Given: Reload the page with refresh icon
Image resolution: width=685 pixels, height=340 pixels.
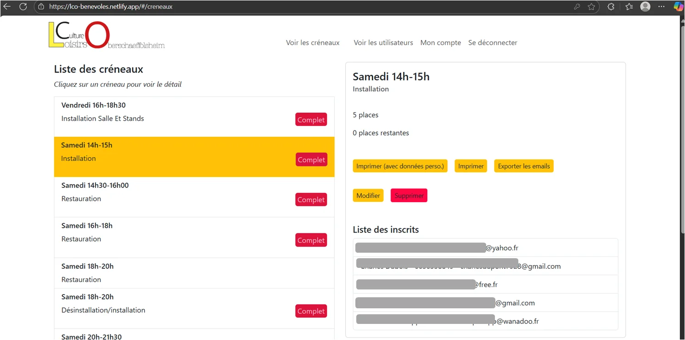Looking at the screenshot, I should tap(23, 6).
